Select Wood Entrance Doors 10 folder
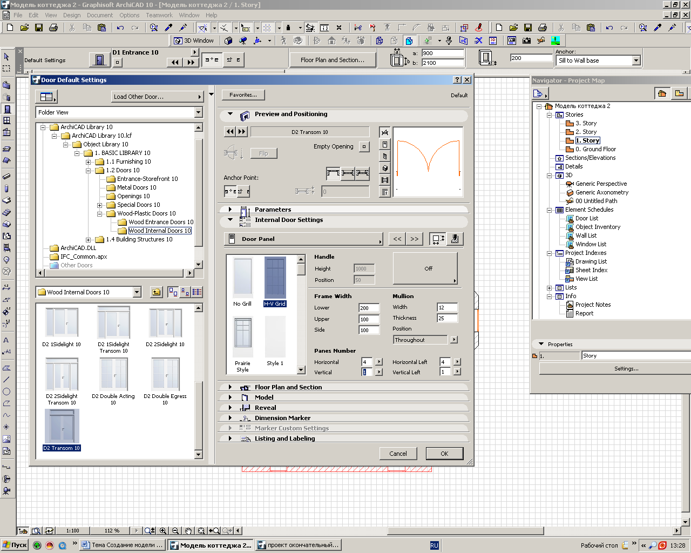 click(161, 222)
